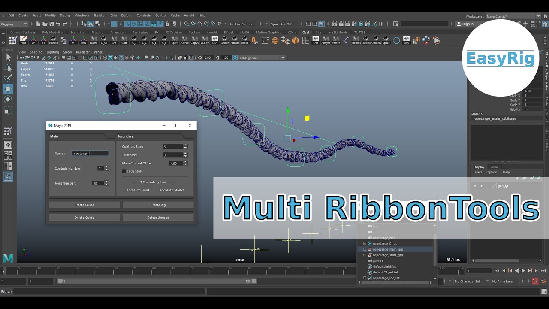Switch to the Skin shelf tab
Screen dimensions: 549x309
coord(319,33)
